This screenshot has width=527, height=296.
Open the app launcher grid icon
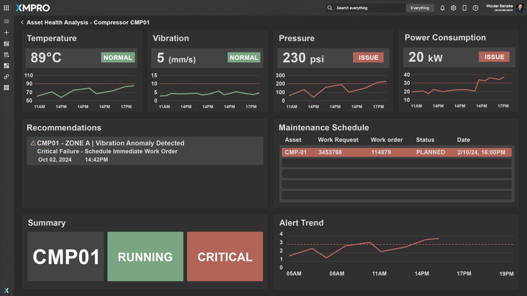pos(6,8)
